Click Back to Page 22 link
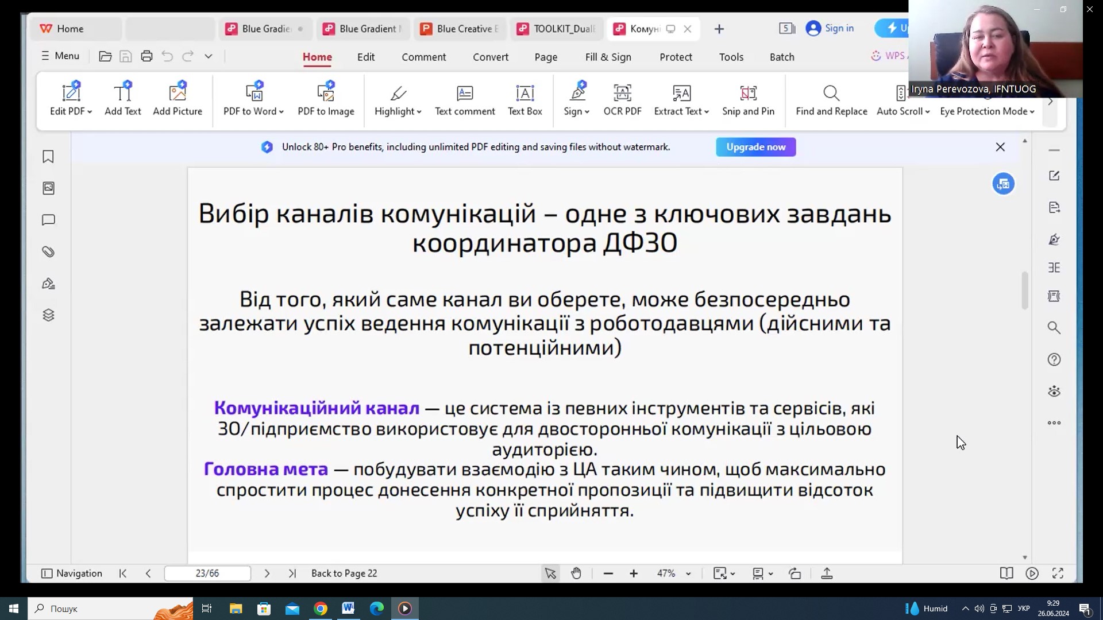This screenshot has width=1103, height=620. [344, 573]
